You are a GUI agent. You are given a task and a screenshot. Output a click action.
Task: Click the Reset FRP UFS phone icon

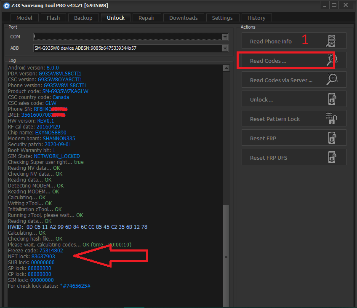(x=332, y=157)
